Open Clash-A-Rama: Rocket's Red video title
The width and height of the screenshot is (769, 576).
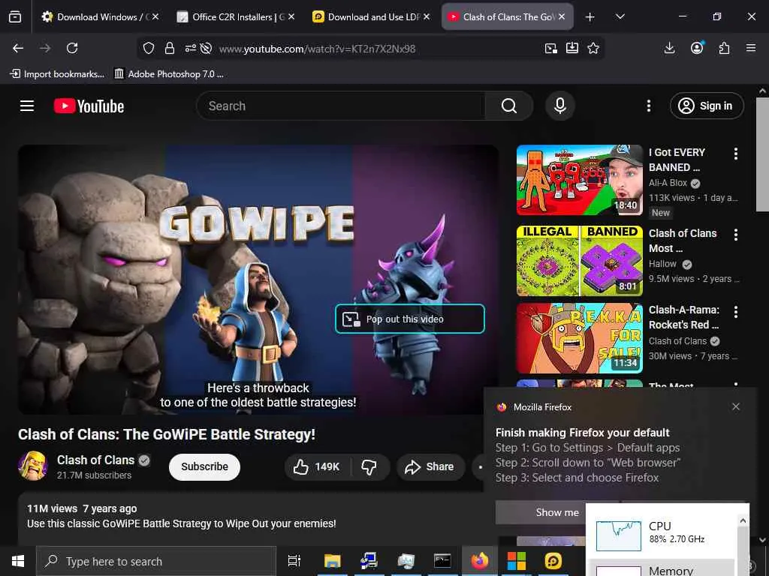[x=683, y=317]
